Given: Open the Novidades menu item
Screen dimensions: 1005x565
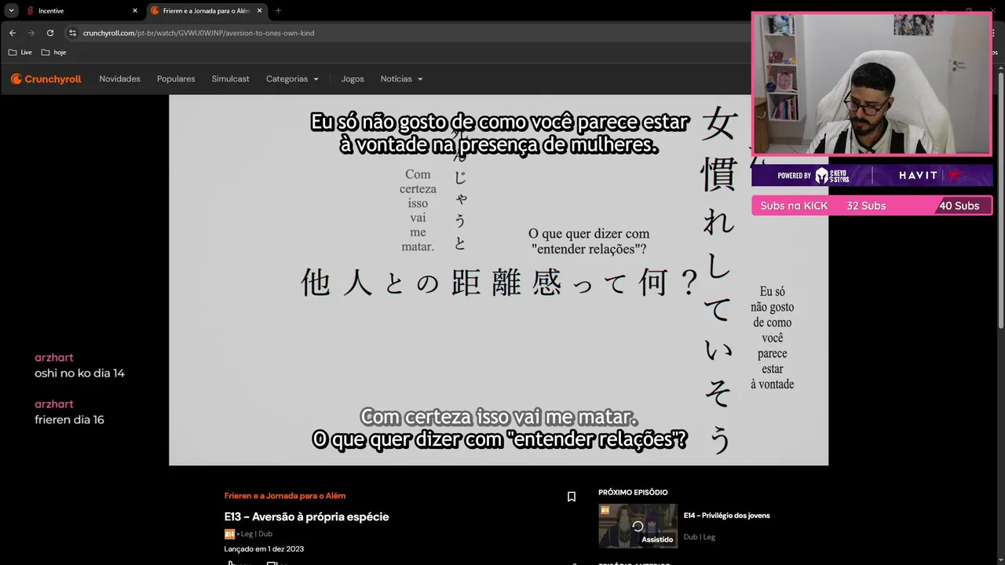Looking at the screenshot, I should click(119, 79).
